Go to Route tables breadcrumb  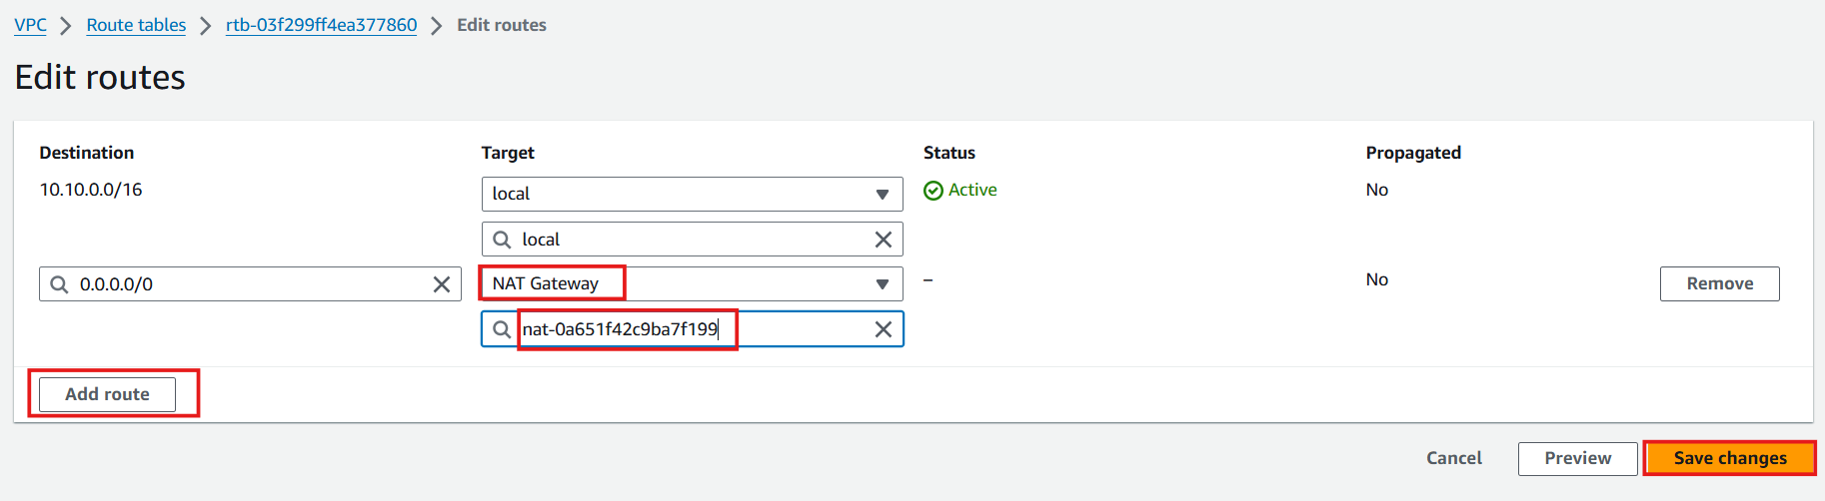pos(136,25)
